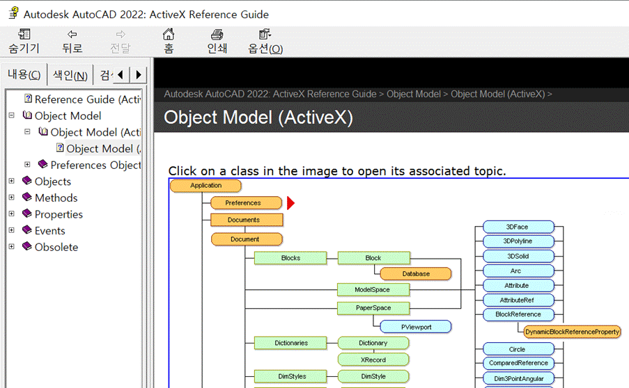Viewport: 629px width, 388px height.
Task: Open the Object Model (ActiveX) breadcrumb link
Action: (x=498, y=94)
